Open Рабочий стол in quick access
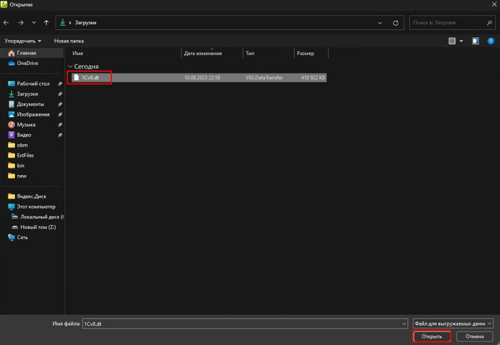 coord(33,83)
